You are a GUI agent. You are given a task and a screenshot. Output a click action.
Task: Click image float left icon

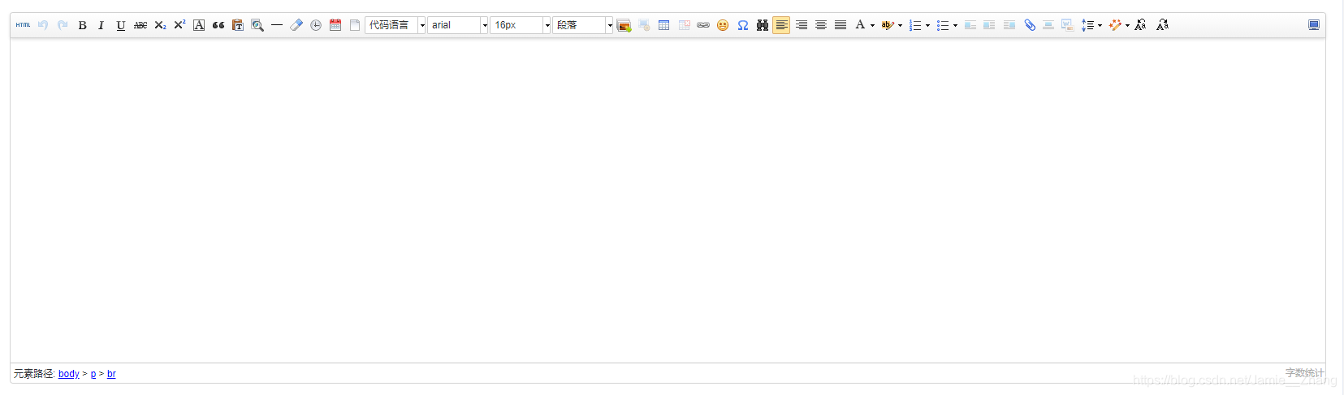click(x=970, y=25)
